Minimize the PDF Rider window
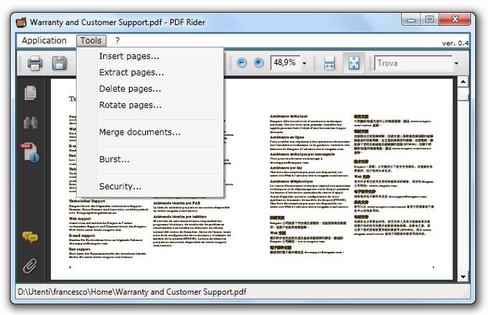488x315 pixels. (411, 19)
